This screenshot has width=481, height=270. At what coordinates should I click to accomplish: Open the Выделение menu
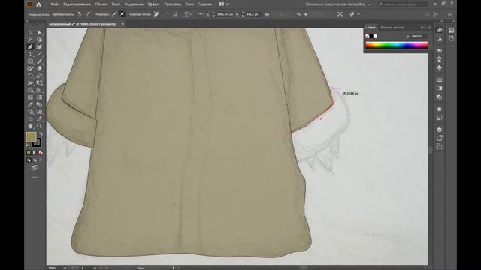pyautogui.click(x=134, y=4)
